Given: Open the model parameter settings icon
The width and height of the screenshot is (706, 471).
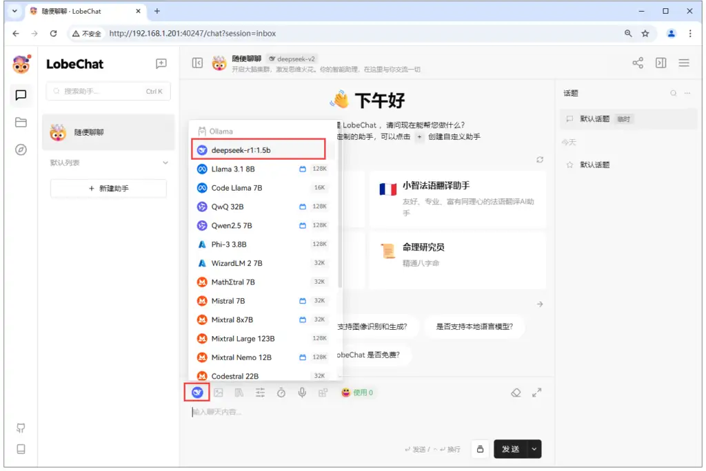Looking at the screenshot, I should pyautogui.click(x=259, y=392).
